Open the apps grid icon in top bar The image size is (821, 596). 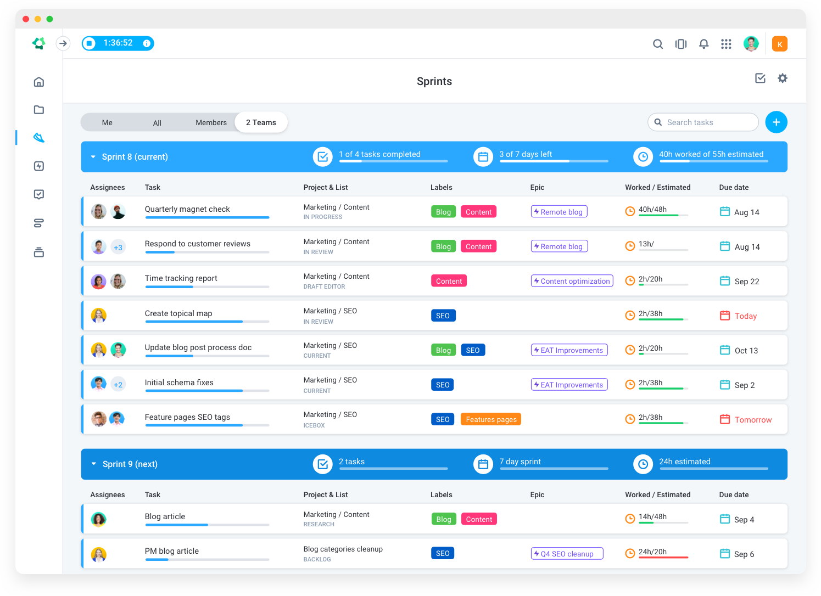click(726, 44)
